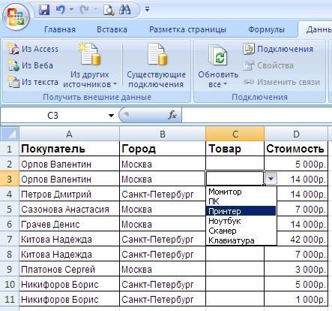Choose Ноутбук from the dropdown list
Viewport: 332px width, 311px height.
[x=241, y=221]
